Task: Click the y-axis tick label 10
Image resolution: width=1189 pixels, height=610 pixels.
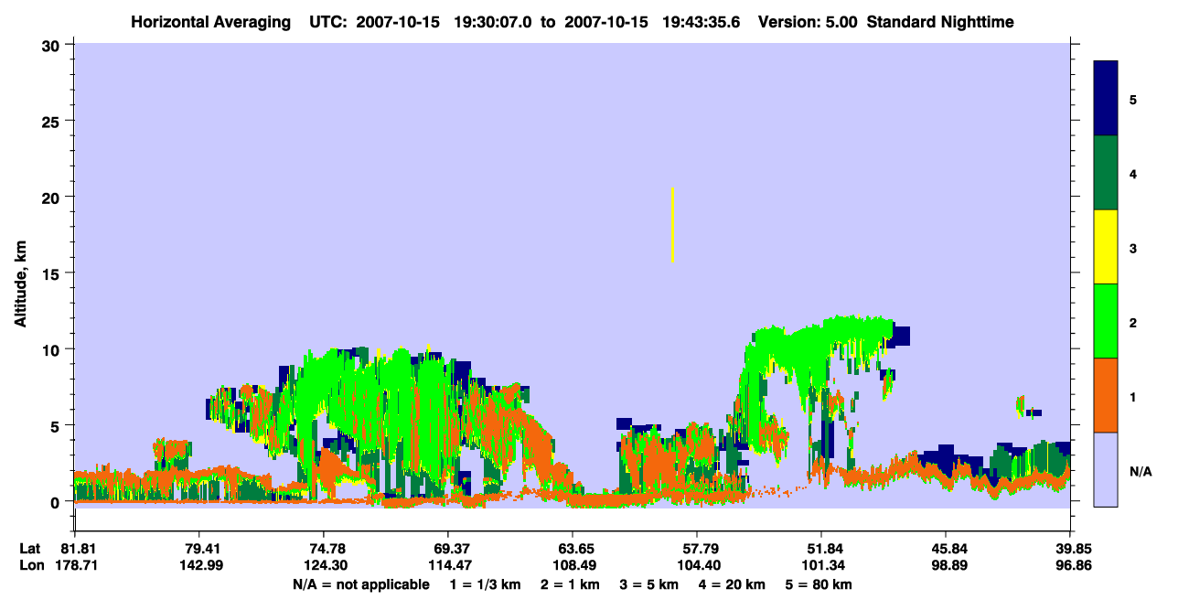Action: [x=53, y=349]
